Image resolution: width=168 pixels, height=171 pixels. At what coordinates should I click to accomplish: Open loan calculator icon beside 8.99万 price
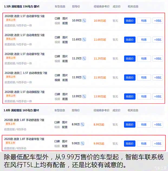point(82,125)
